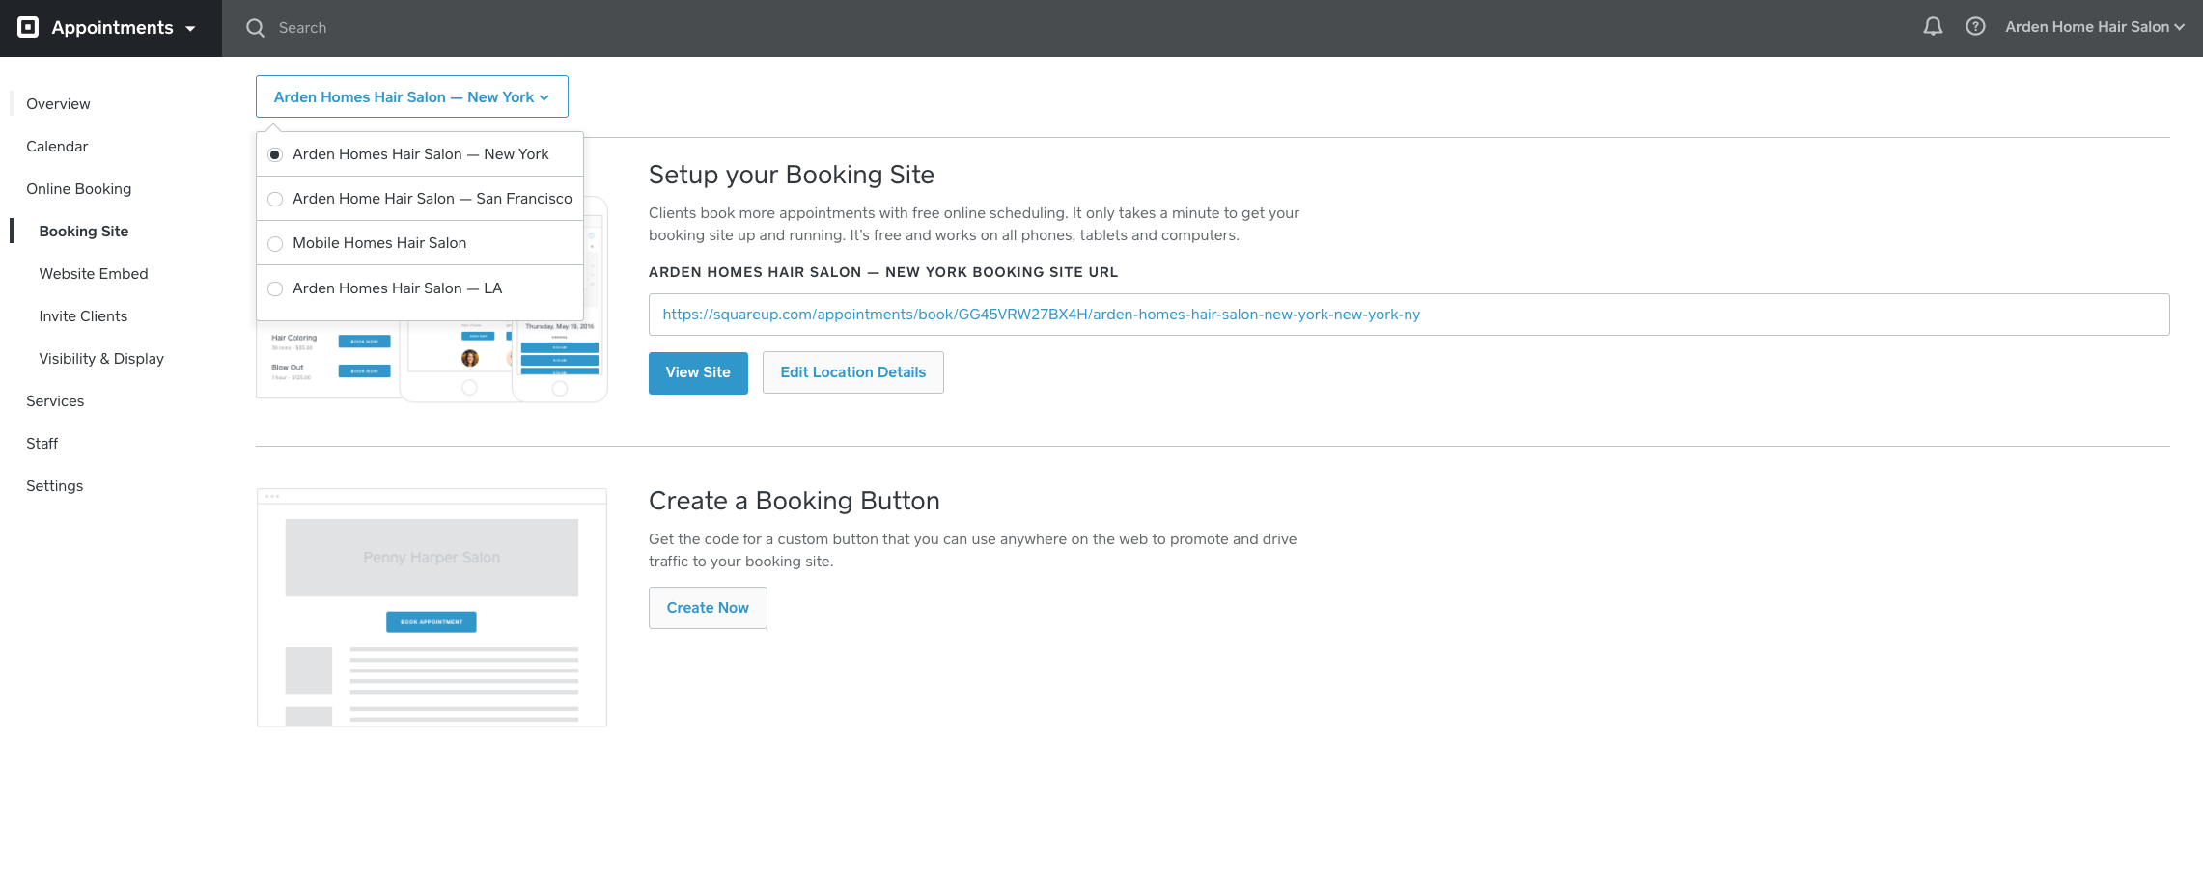
Task: Open Website Embed in the sidebar
Action: [x=94, y=274]
